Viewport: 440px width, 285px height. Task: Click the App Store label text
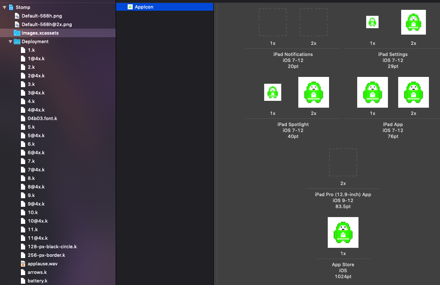(x=343, y=264)
